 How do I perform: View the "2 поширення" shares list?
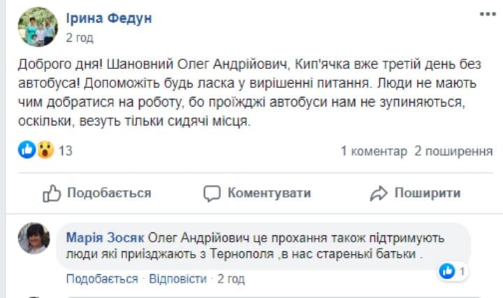tap(453, 151)
